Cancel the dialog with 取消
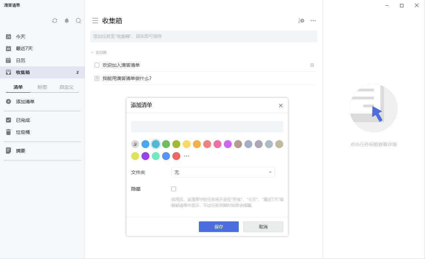 263,226
